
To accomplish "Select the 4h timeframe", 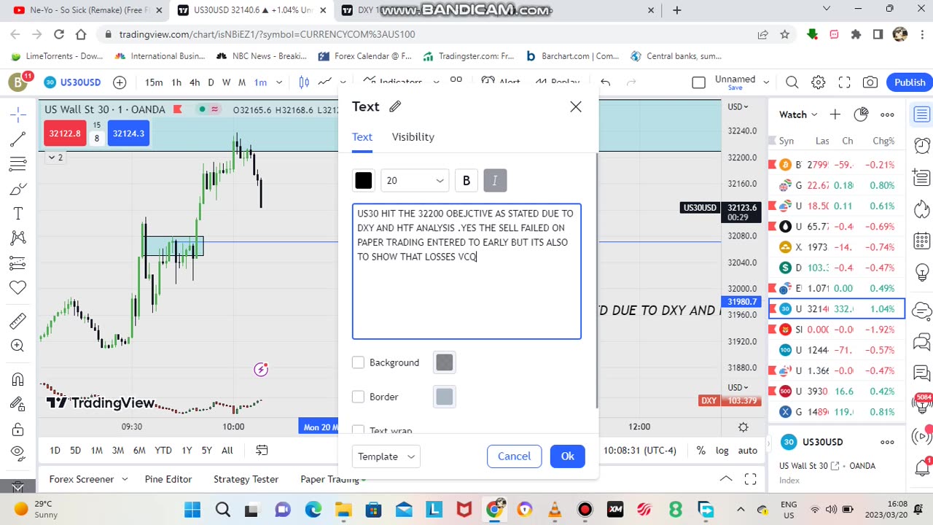I will click(x=195, y=82).
